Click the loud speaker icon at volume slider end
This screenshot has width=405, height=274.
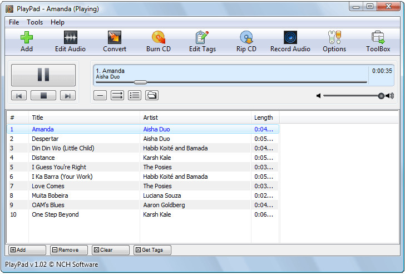(x=390, y=96)
